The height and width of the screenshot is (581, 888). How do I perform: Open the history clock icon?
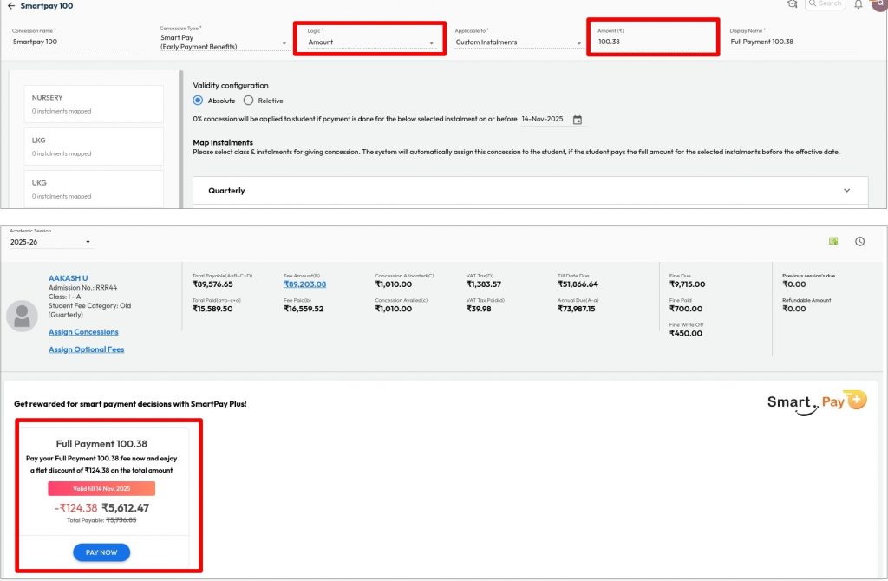(x=859, y=241)
